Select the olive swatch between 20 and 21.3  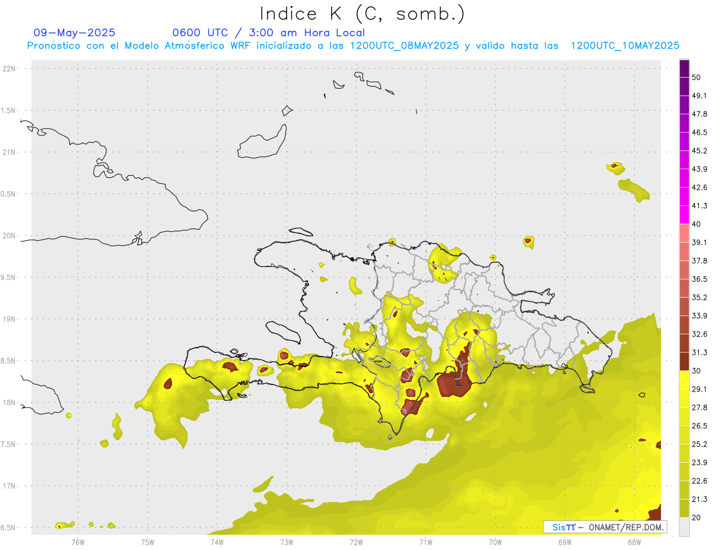point(684,508)
